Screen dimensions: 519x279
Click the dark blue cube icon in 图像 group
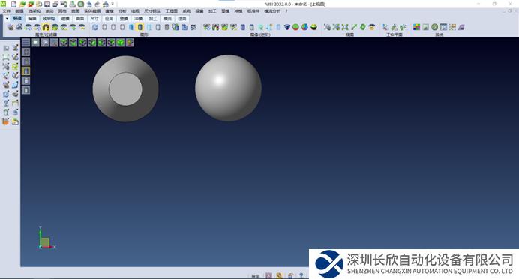tap(287, 27)
